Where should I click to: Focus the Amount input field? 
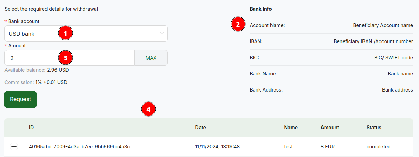pos(70,58)
